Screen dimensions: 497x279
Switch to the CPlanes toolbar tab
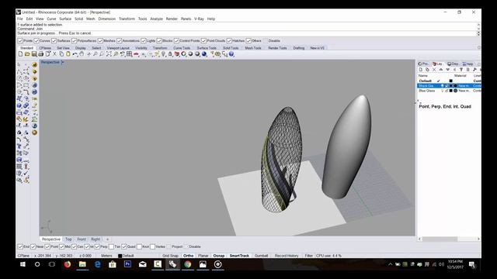[45, 48]
